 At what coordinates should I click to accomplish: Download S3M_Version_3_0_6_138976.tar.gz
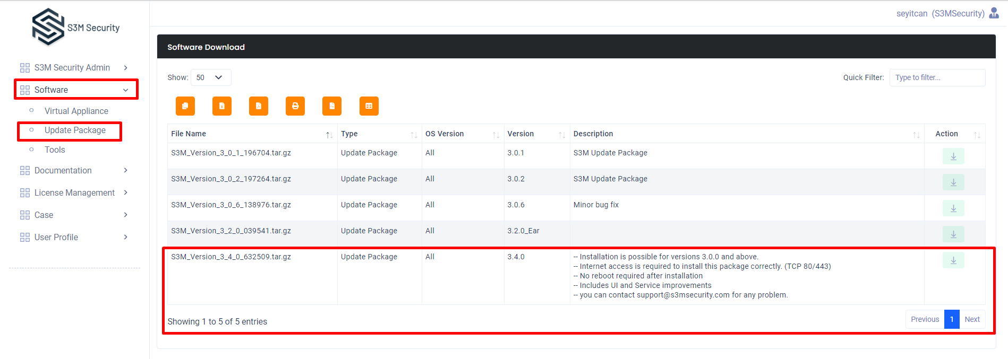click(953, 208)
